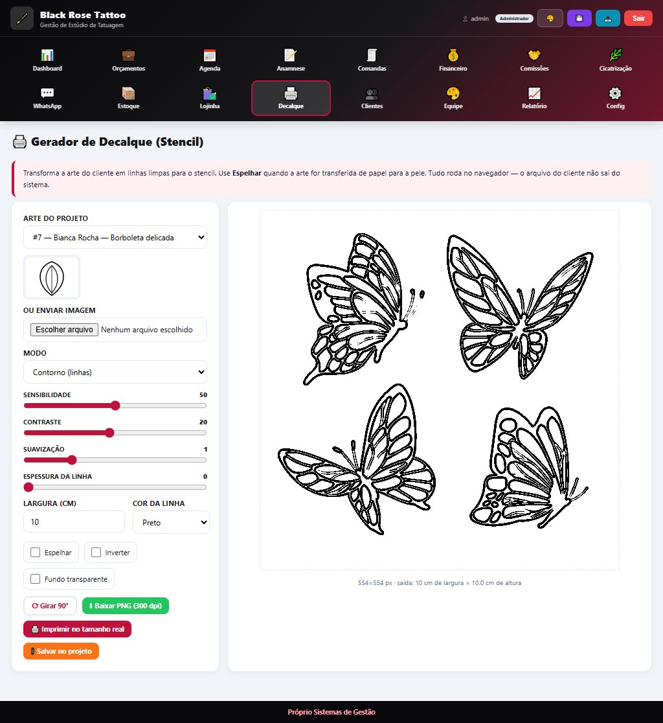Viewport: 663px width, 723px height.
Task: Open the Anamnese form section
Action: point(291,60)
